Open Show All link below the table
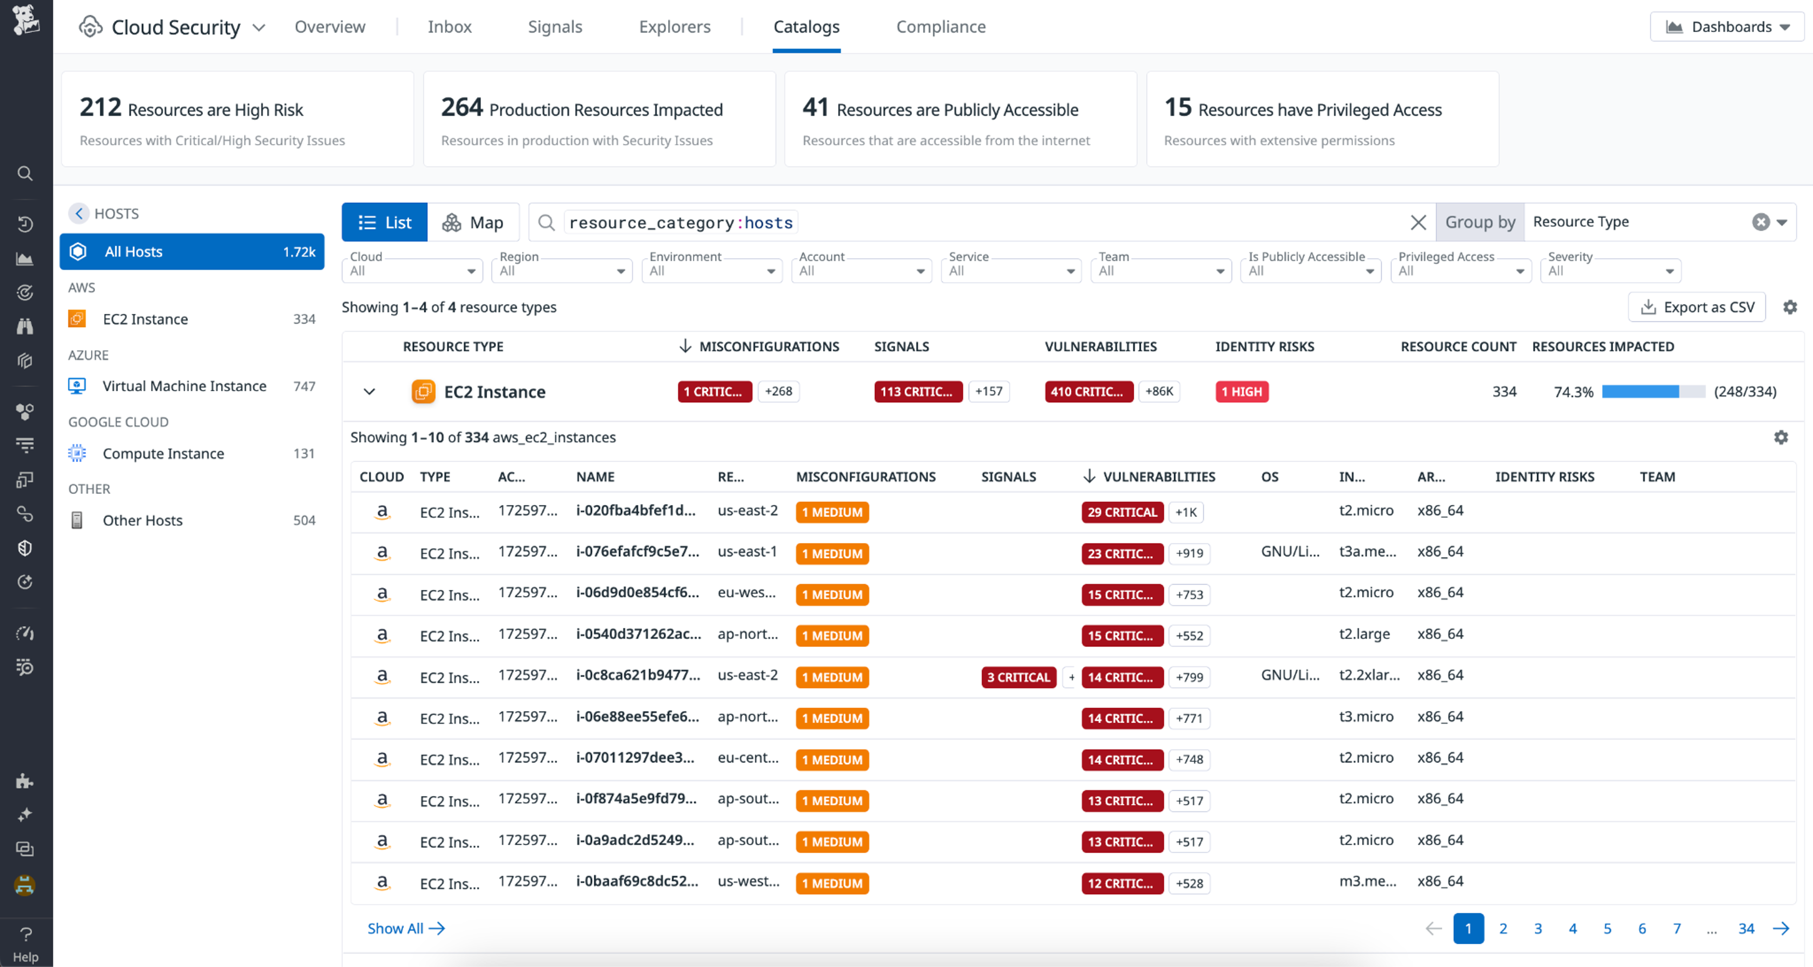The height and width of the screenshot is (967, 1813). (406, 928)
